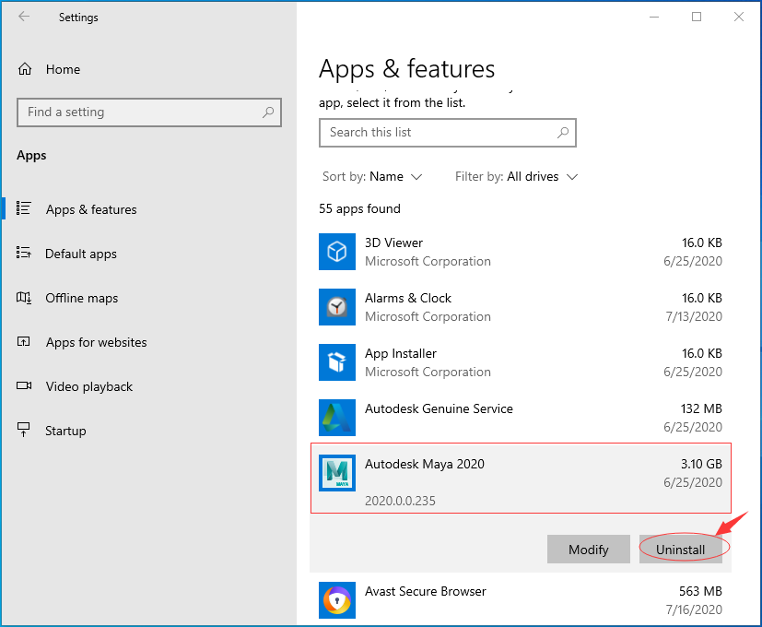
Task: Go to Offline maps section
Action: 82,298
